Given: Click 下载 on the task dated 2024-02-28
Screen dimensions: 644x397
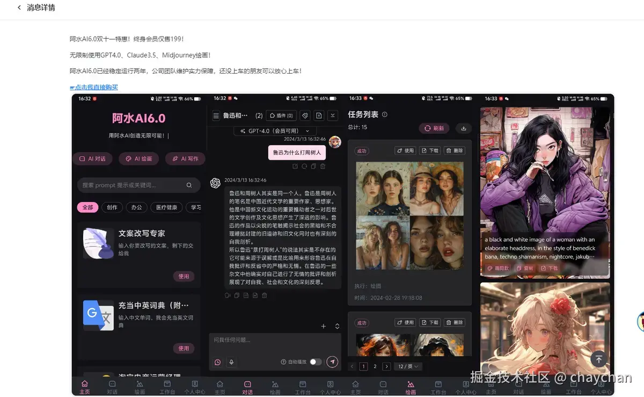Looking at the screenshot, I should pos(430,151).
